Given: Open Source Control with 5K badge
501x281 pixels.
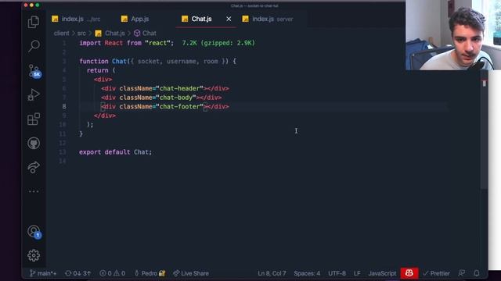Looking at the screenshot, I should tap(34, 71).
